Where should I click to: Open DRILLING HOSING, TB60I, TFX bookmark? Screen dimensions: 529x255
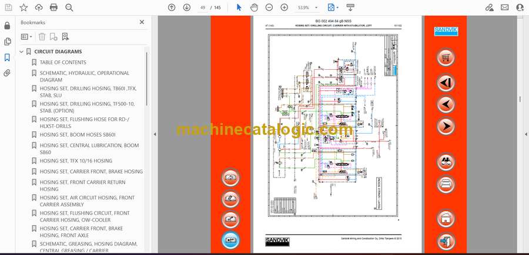88,92
